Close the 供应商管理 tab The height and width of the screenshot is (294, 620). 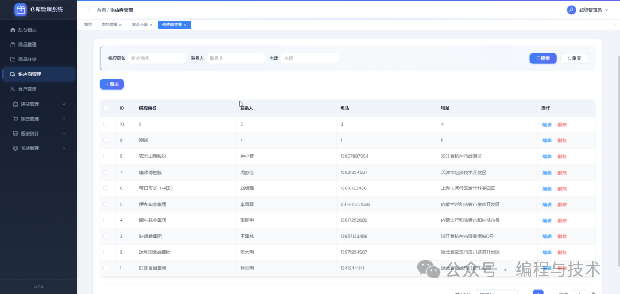pyautogui.click(x=185, y=25)
